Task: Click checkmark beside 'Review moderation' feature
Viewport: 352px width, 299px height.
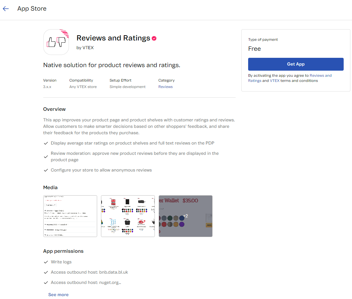Action: tap(46, 157)
